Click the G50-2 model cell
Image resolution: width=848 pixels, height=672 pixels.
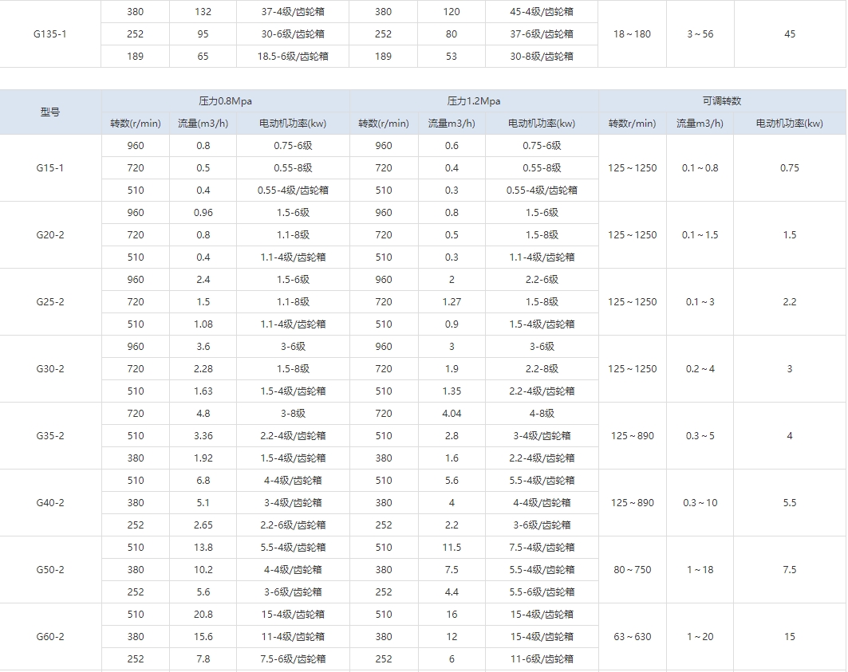tap(49, 570)
